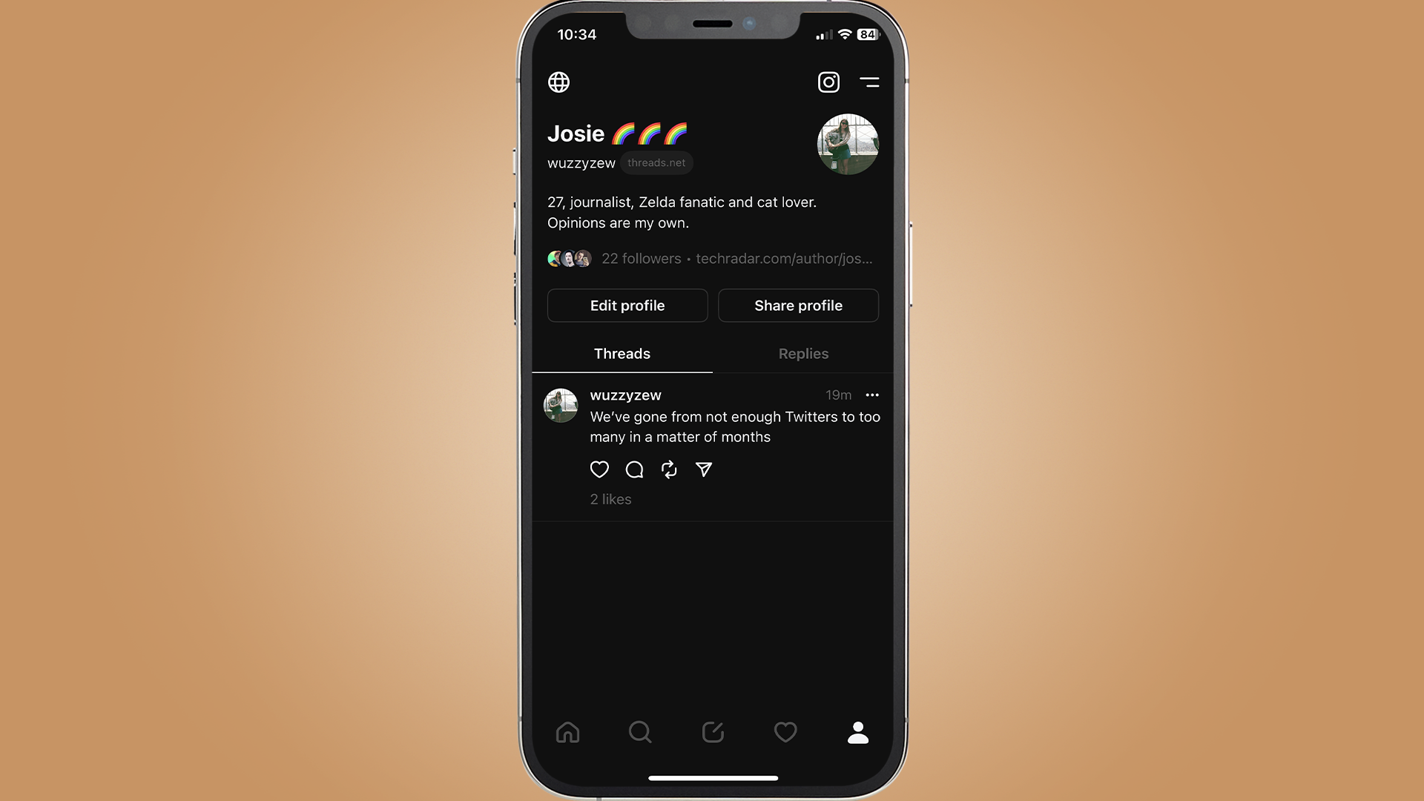Tap the globe/language icon top left

click(558, 82)
